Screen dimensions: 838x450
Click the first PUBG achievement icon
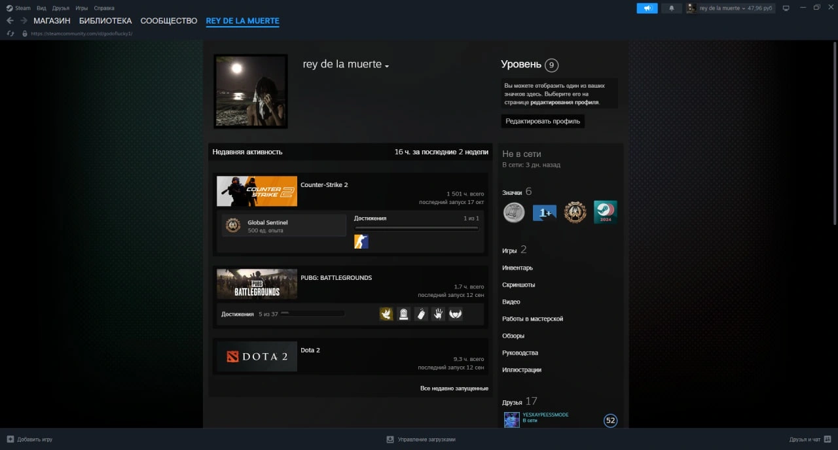point(386,314)
